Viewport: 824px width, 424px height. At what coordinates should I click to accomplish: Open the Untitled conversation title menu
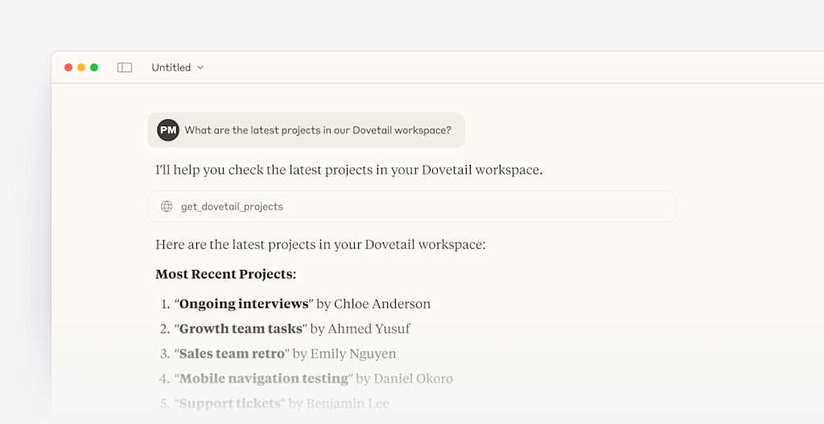coord(171,67)
